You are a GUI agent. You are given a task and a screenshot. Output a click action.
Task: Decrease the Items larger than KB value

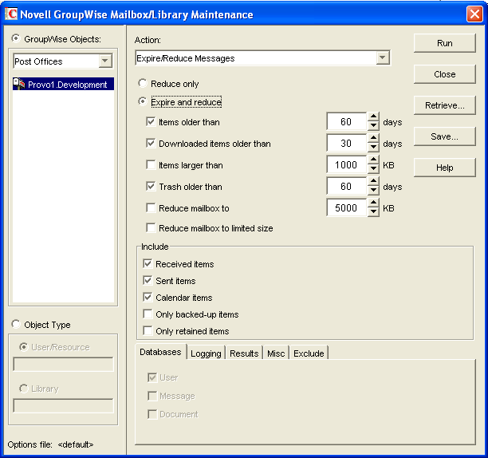coord(373,168)
